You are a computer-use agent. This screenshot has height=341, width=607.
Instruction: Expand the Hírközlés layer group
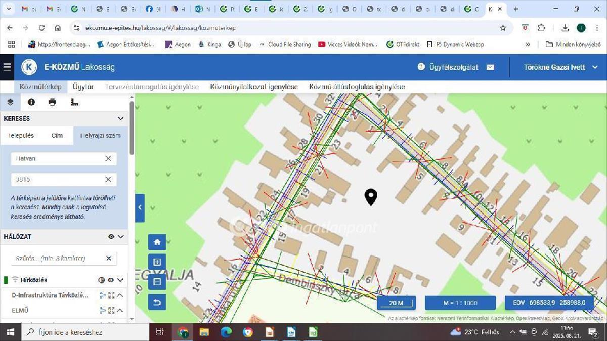click(120, 280)
